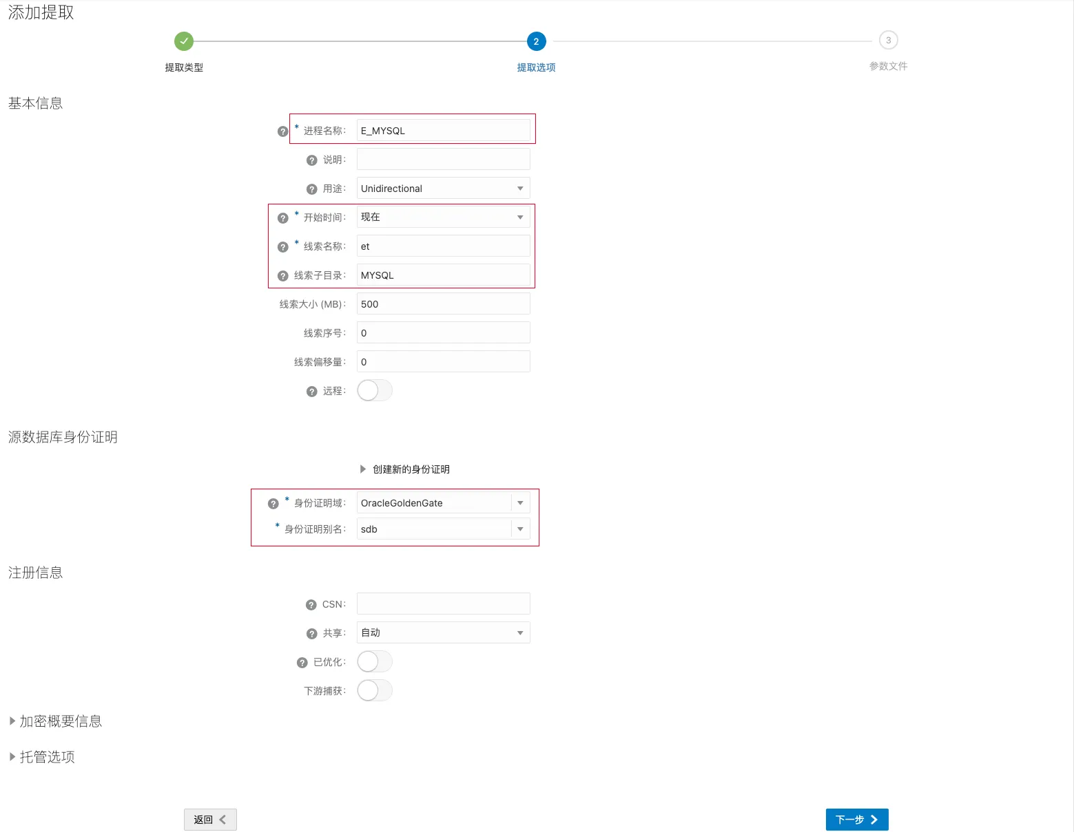This screenshot has height=832, width=1074.
Task: Enable the 下游捕获 toggle
Action: point(374,690)
